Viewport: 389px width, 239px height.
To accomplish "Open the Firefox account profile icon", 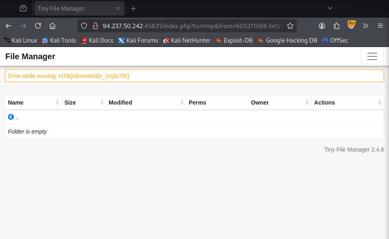I will click(x=322, y=26).
